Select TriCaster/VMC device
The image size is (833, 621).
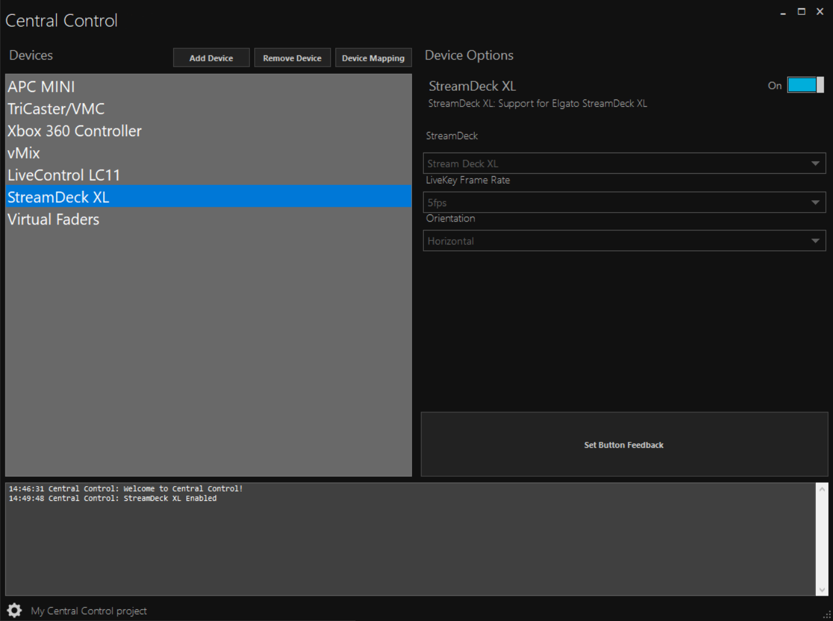click(x=208, y=108)
